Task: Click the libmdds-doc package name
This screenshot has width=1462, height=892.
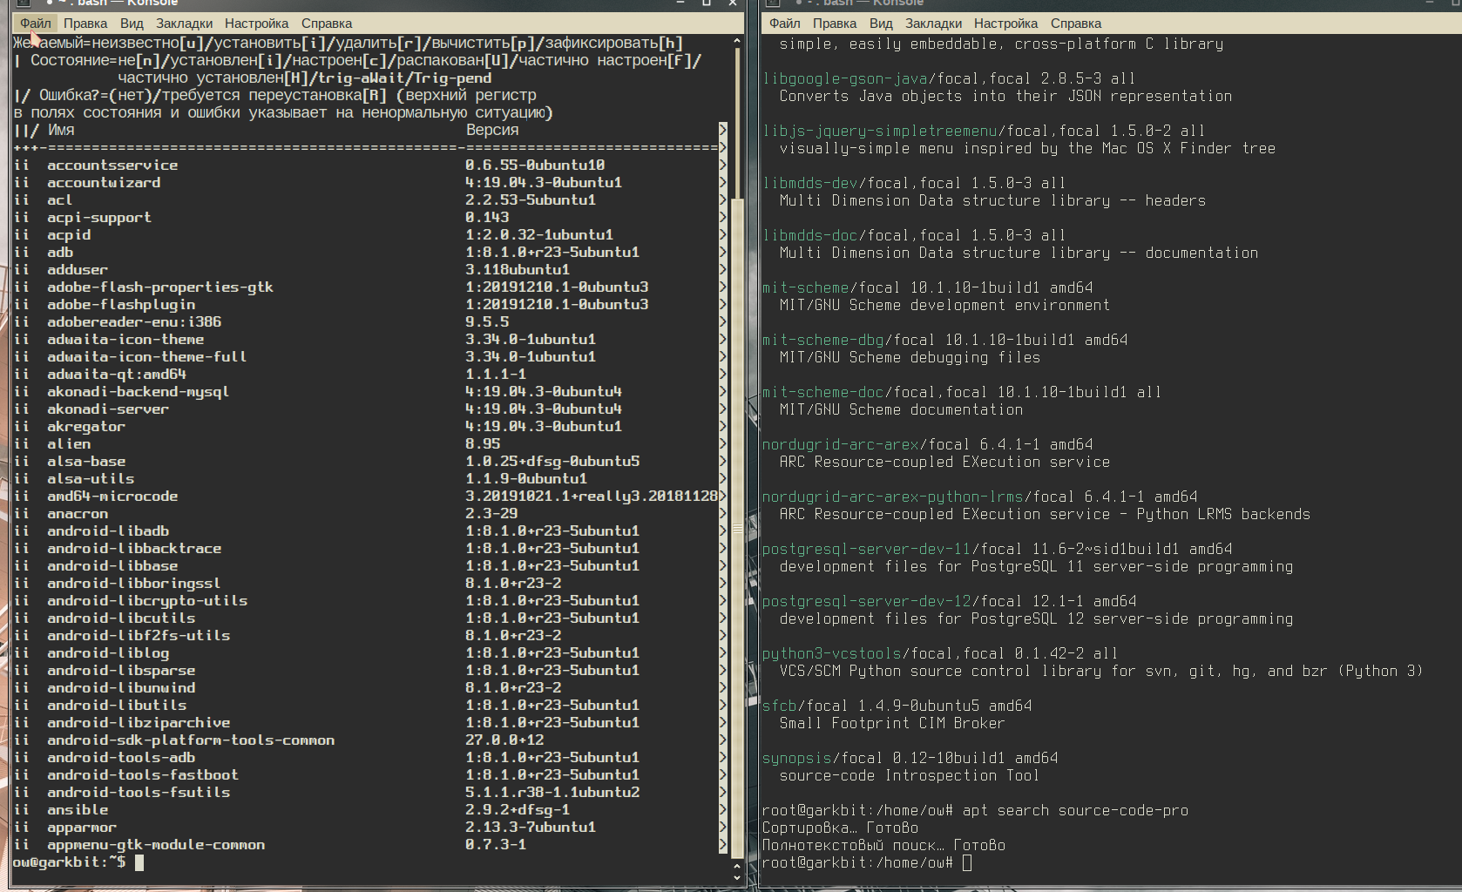Action: [809, 235]
